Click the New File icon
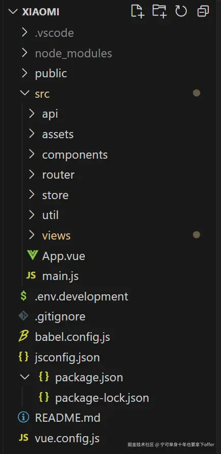 (137, 12)
